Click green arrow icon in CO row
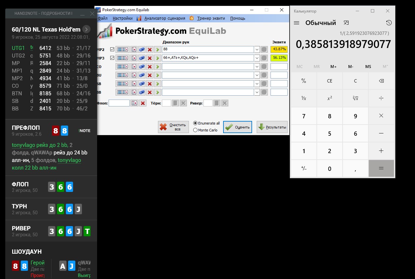The image size is (415, 279). 157,66
